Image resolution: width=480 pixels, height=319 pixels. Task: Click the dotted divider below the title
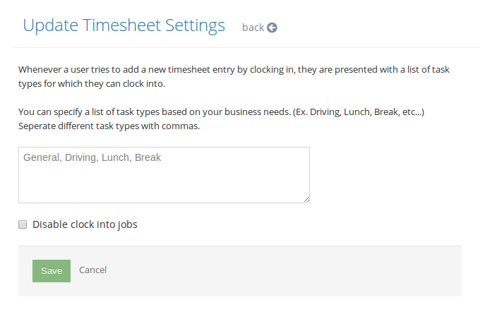tap(246, 47)
